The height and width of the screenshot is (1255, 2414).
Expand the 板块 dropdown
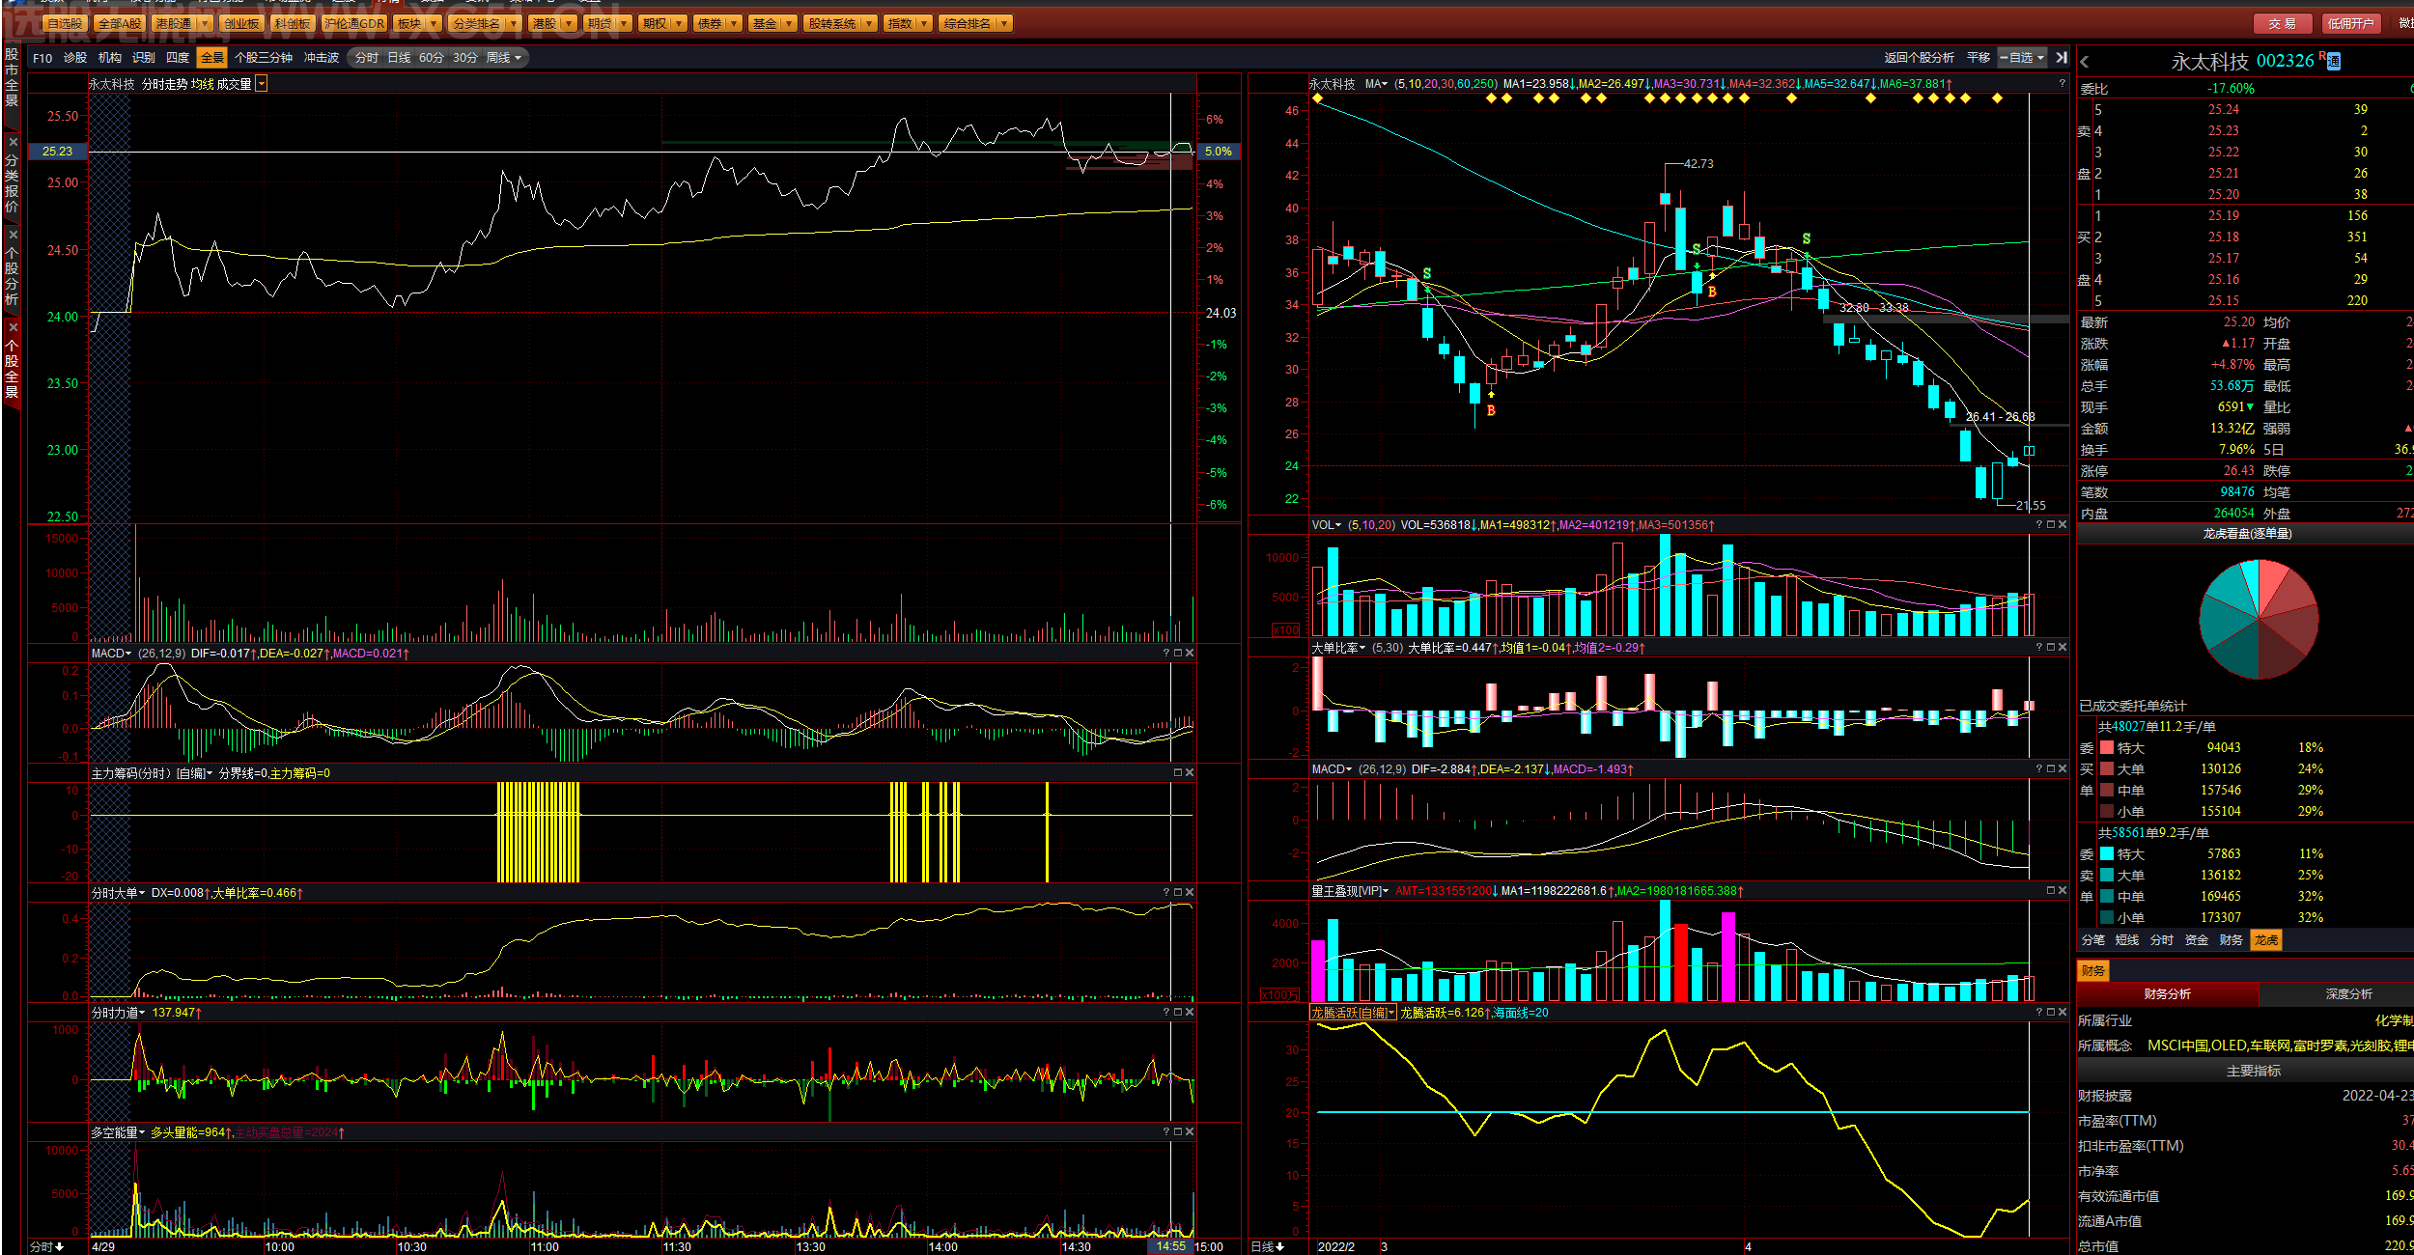[x=434, y=23]
